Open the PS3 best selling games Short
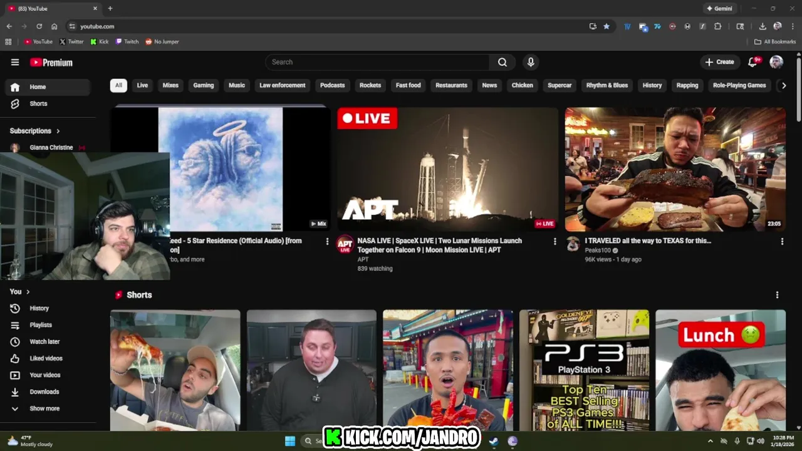This screenshot has height=451, width=802. click(584, 370)
